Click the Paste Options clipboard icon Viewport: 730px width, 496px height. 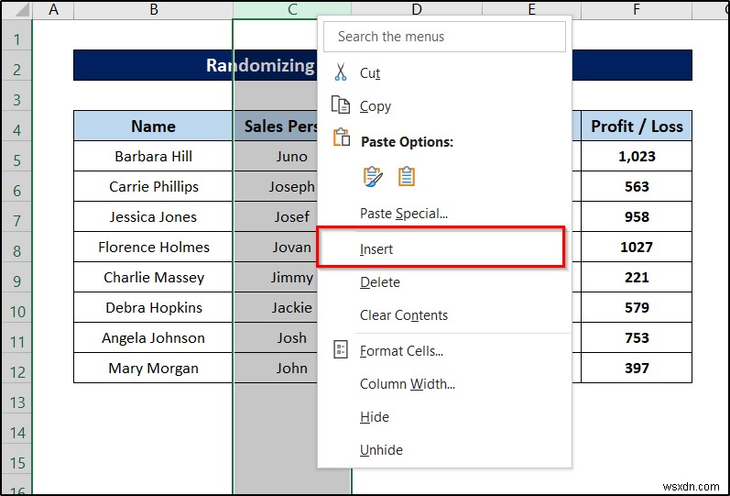pos(342,138)
